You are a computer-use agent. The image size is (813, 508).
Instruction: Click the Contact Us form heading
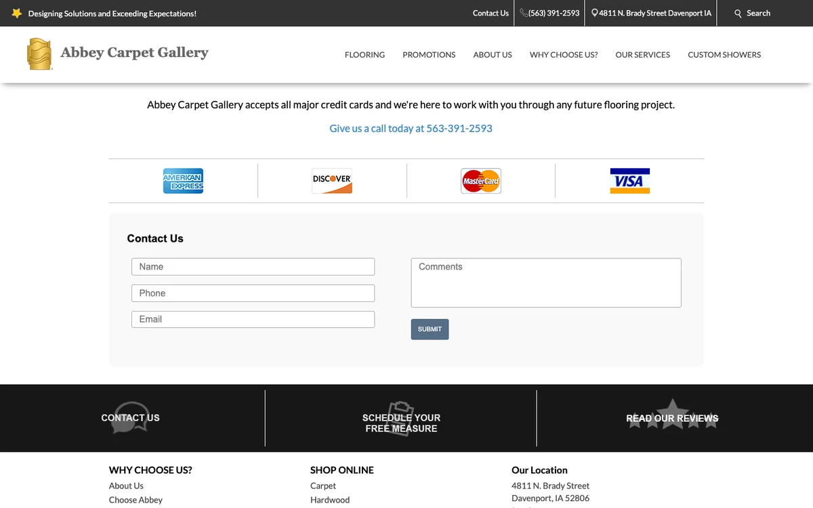155,238
